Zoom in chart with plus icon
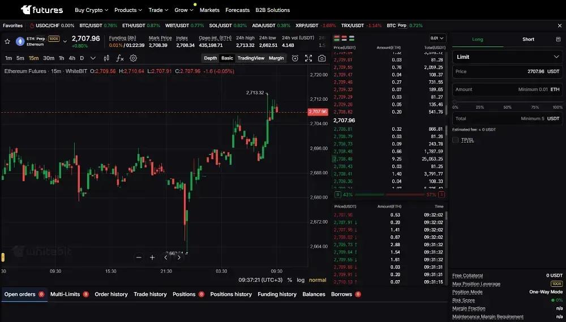Image resolution: width=566 pixels, height=322 pixels. pos(152,257)
